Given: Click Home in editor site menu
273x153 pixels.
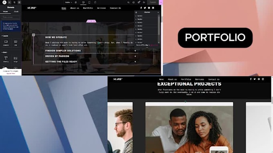Looking at the screenshot, I should (x=64, y=8).
